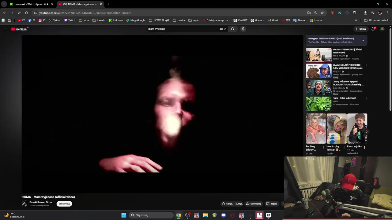Open the Bosski Roman Firma channel avatar

pyautogui.click(x=24, y=204)
